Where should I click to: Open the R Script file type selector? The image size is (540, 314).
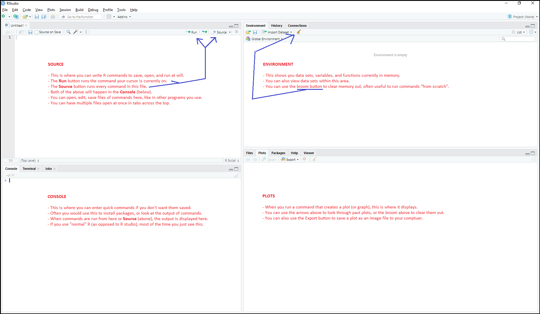click(232, 160)
